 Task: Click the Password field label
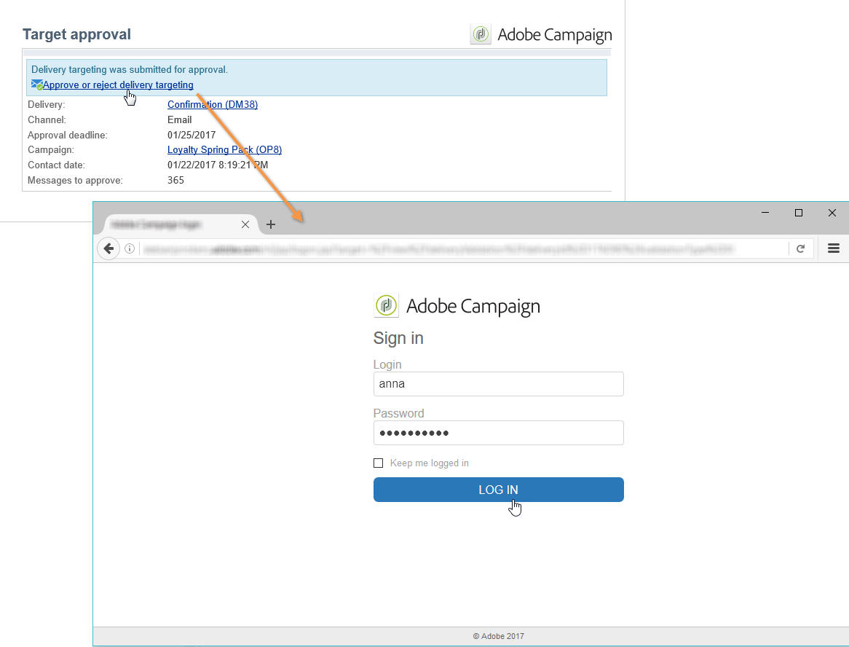click(398, 413)
